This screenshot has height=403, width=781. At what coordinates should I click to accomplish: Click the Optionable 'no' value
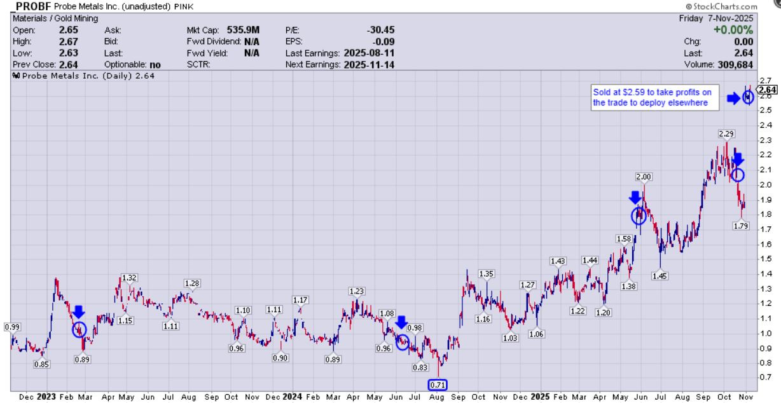point(156,64)
